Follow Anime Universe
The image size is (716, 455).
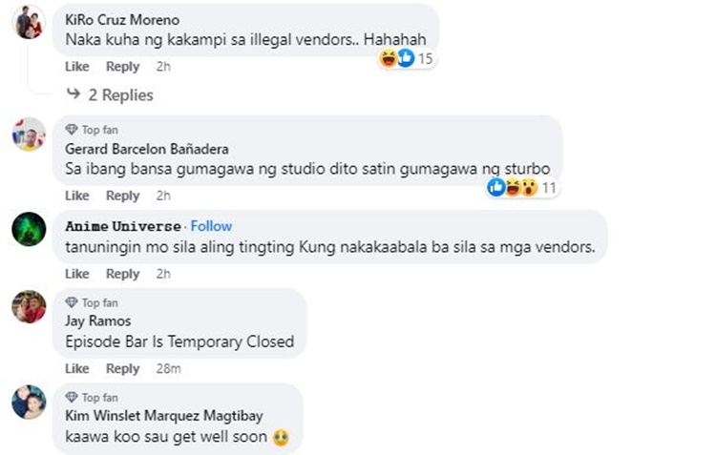point(211,226)
